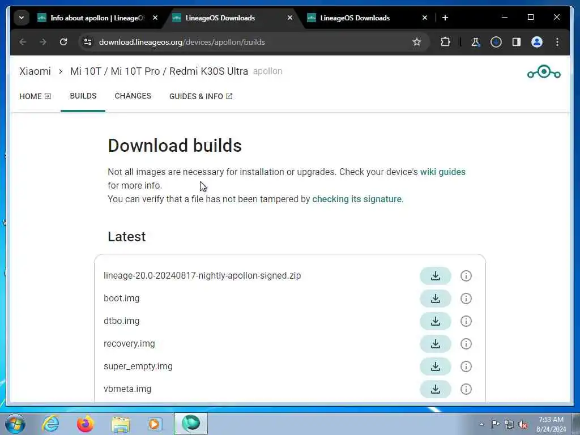Open the browser three-dot menu

pos(557,42)
